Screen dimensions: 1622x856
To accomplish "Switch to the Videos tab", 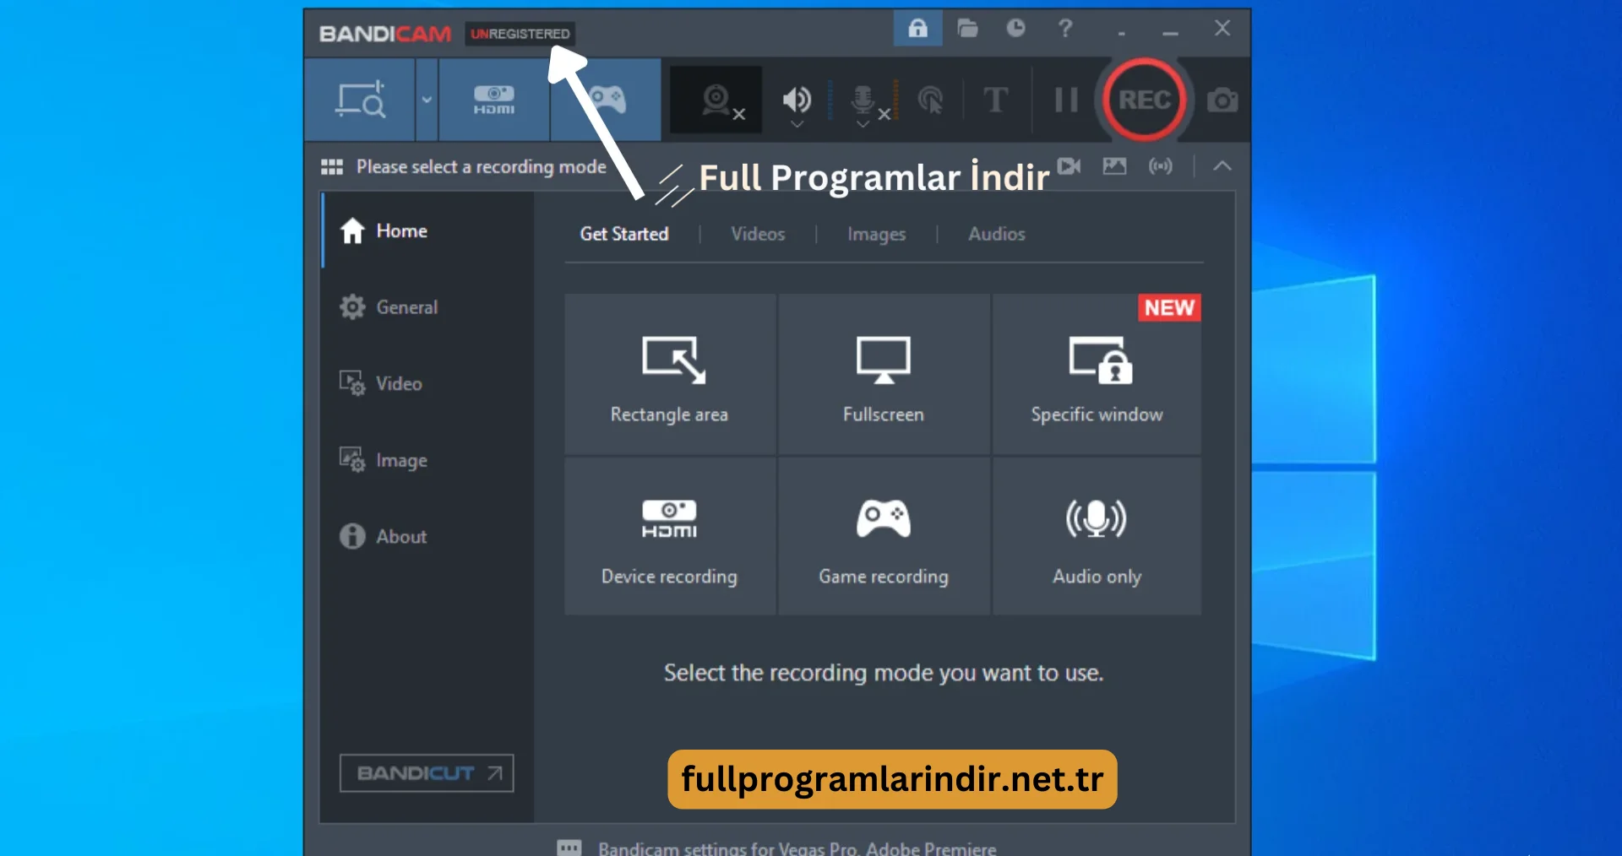I will coord(758,234).
